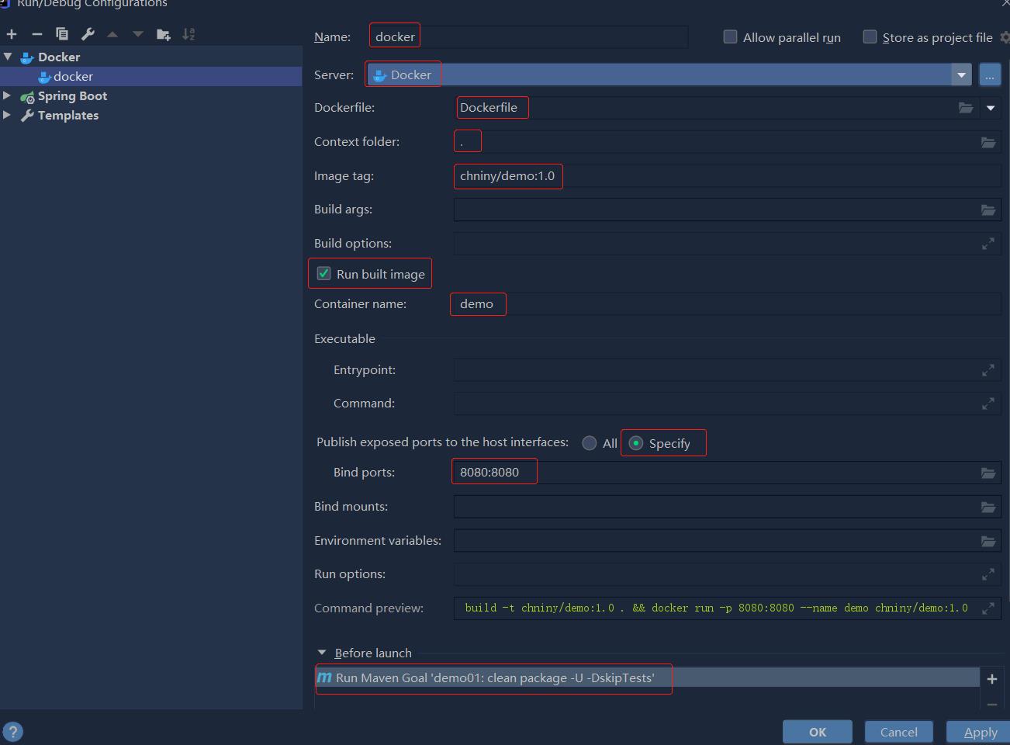The width and height of the screenshot is (1010, 745).
Task: Open the Dockerfile dropdown arrow
Action: pyautogui.click(x=991, y=108)
